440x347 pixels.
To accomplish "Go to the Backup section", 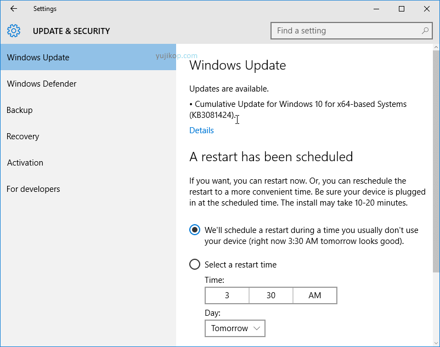I will point(88,110).
